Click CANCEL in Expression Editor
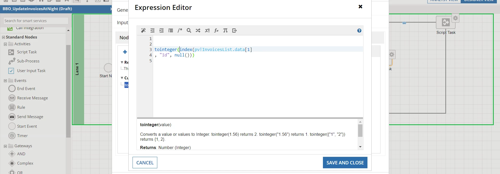 coord(145,163)
